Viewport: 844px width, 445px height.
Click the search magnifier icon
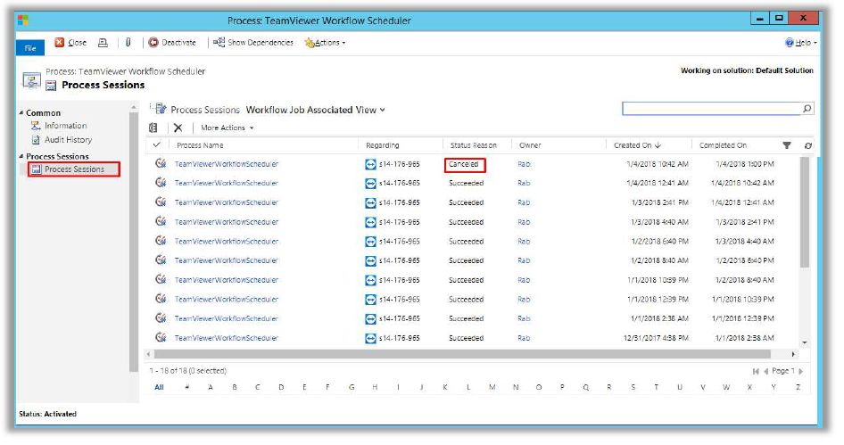pos(807,109)
